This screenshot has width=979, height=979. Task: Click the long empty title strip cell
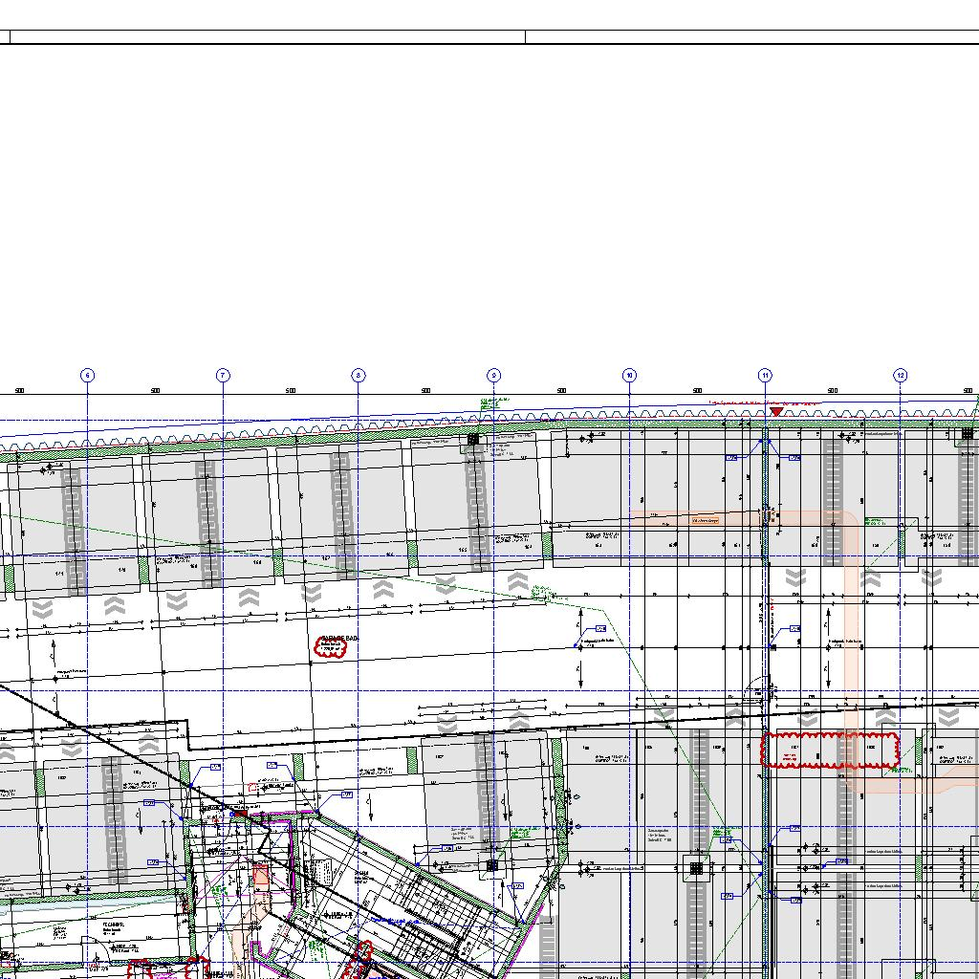coord(267,37)
